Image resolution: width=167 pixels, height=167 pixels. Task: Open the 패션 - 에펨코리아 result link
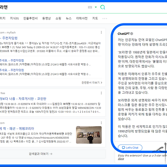[x=17, y=129]
